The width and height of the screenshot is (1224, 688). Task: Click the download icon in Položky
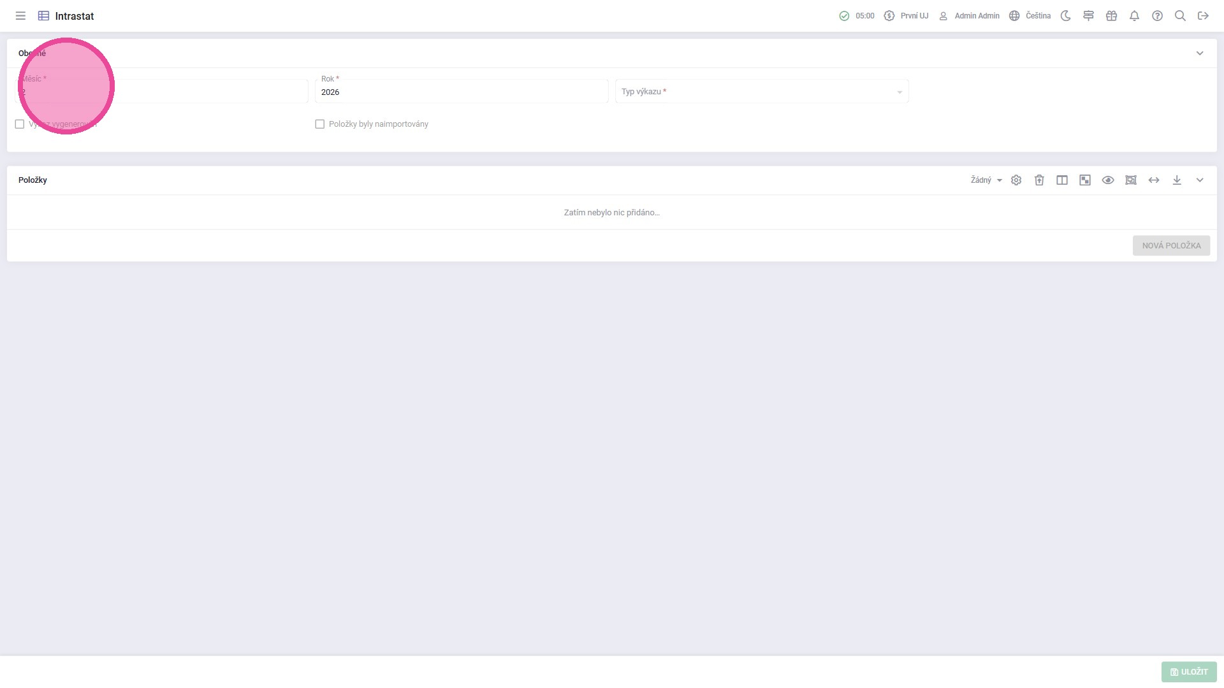click(1177, 180)
